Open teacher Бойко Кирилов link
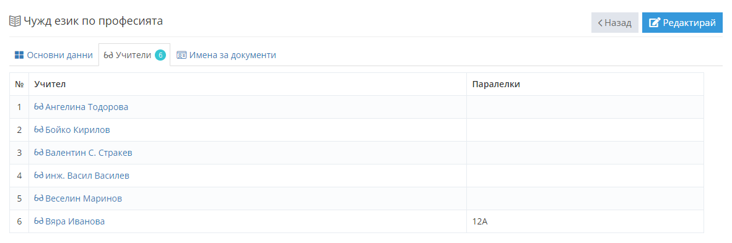 click(x=77, y=130)
